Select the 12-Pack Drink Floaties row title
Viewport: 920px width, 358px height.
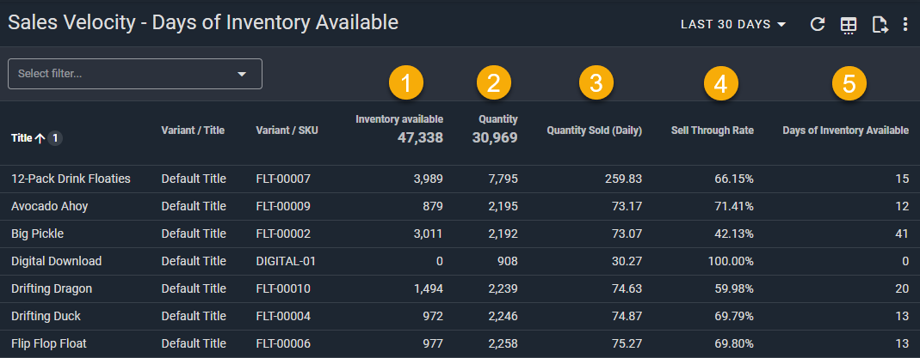71,179
